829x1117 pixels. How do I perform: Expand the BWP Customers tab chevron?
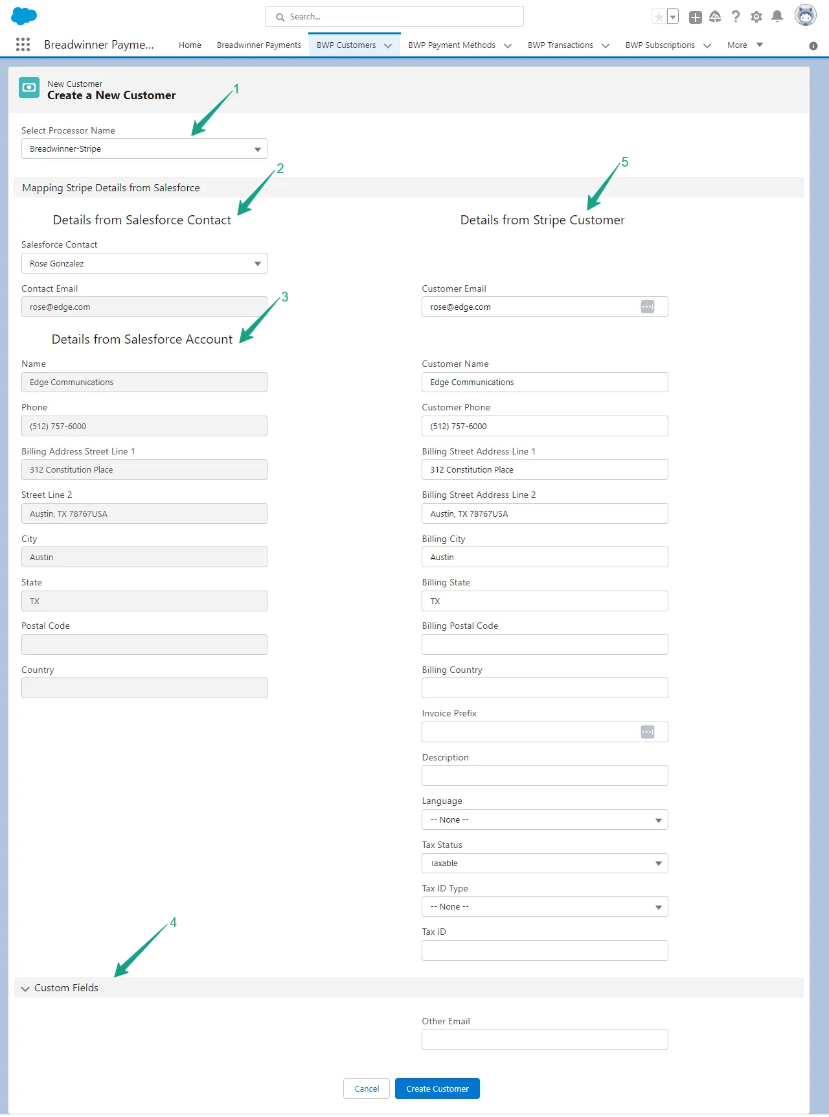[388, 45]
